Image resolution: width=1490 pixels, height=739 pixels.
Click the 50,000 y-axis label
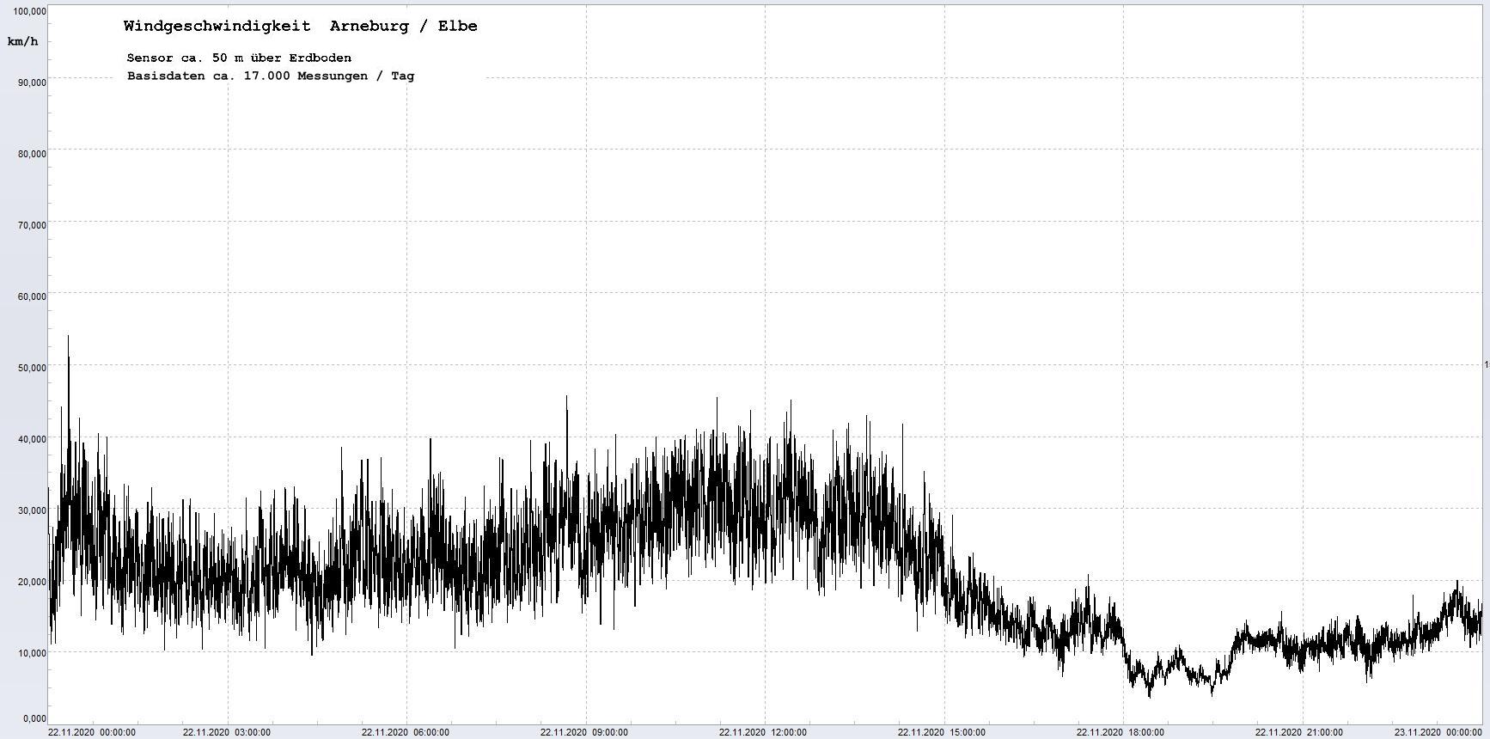32,368
